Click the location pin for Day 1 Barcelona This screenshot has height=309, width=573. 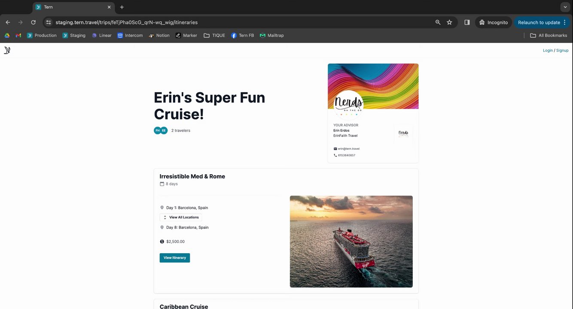pos(162,208)
